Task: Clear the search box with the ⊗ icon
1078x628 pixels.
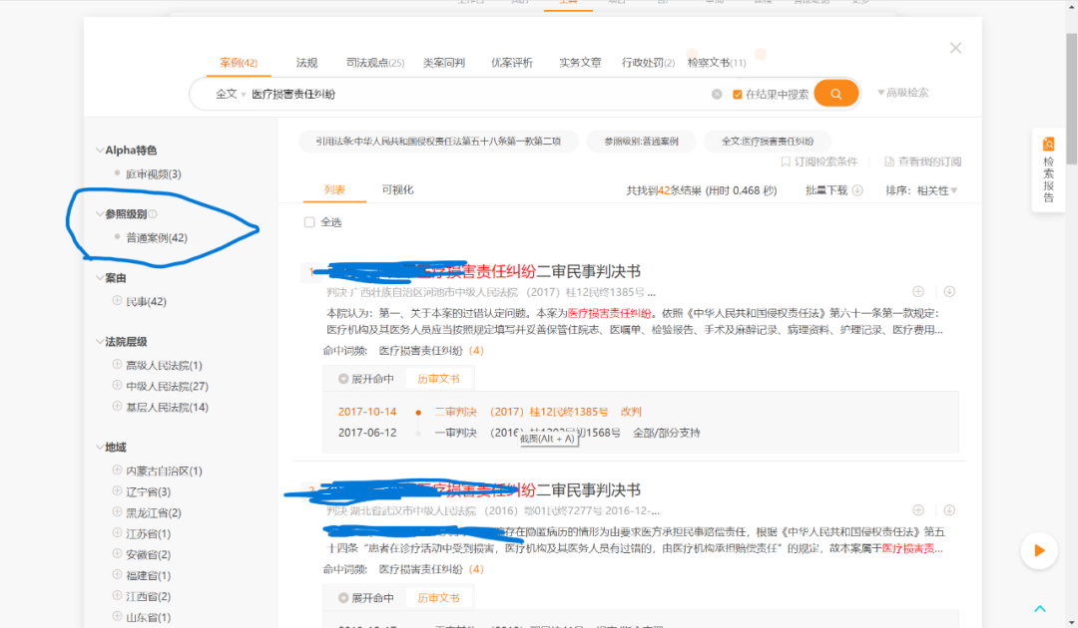Action: 717,92
